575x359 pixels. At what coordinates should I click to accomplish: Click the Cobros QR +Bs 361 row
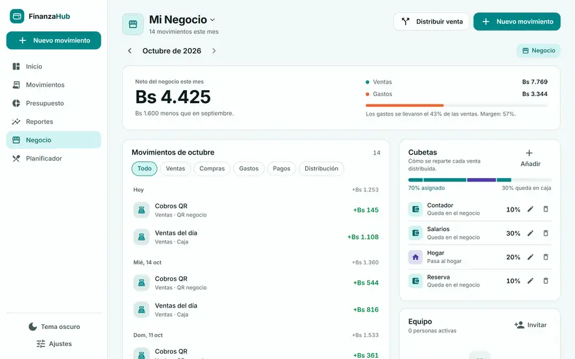(x=256, y=352)
